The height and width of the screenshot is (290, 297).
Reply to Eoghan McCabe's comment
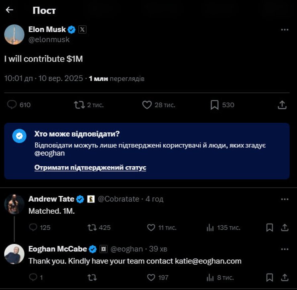pyautogui.click(x=33, y=278)
